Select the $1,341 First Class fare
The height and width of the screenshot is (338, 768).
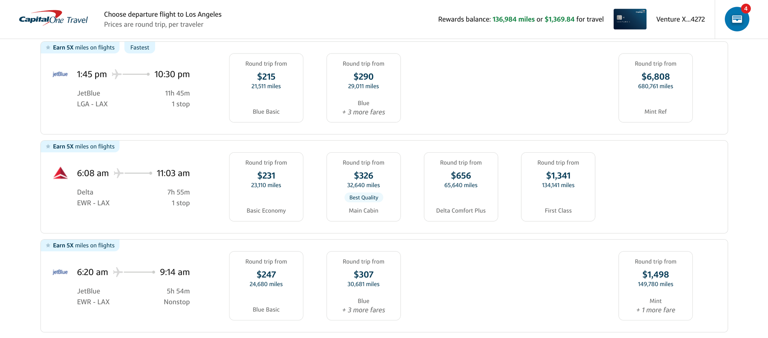pyautogui.click(x=558, y=186)
